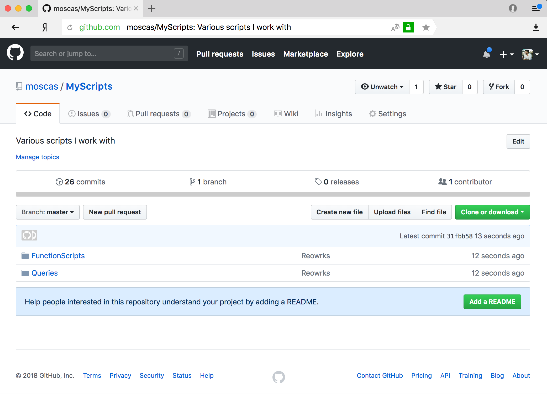Click Upload files
The width and height of the screenshot is (547, 394).
tap(392, 212)
